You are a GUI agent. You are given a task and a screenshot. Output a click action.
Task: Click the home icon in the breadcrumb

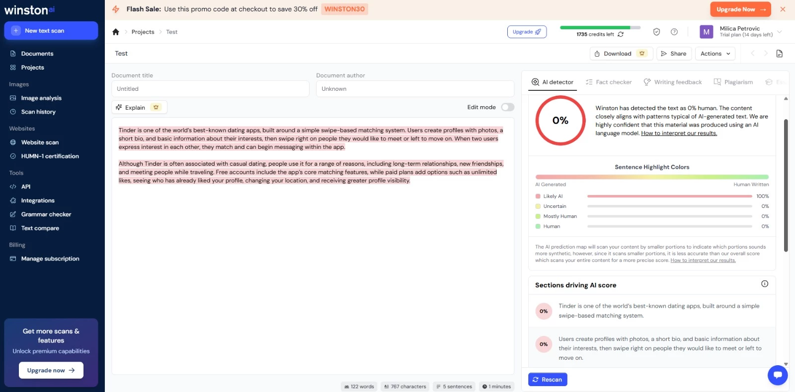(x=116, y=32)
